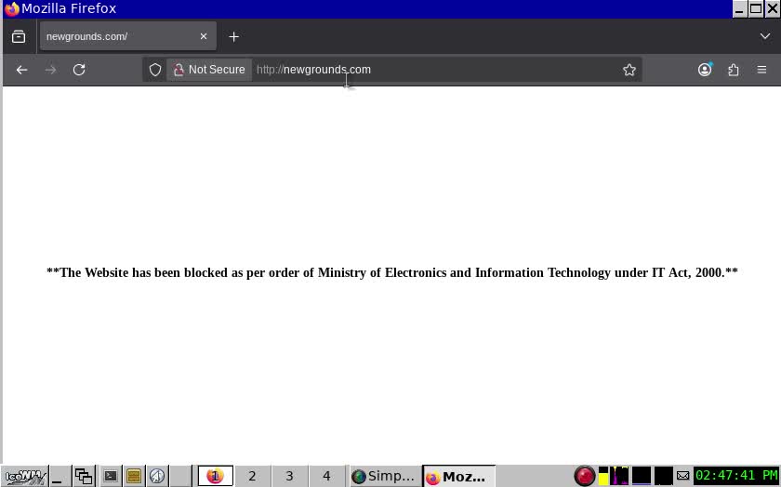Switch to workspace 4
Viewport: 781px width, 487px height.
[x=326, y=476]
